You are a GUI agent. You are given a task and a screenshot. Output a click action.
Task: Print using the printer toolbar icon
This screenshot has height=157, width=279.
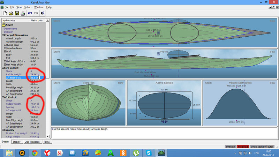point(23,13)
